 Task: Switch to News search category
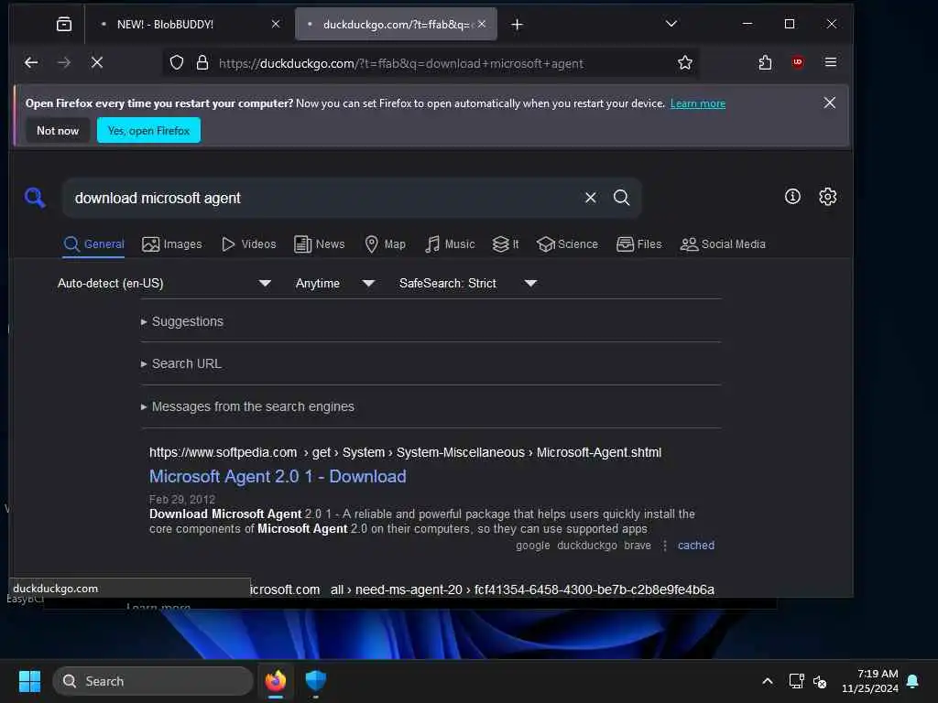320,244
